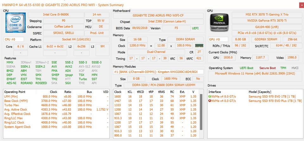
Task: Click the System Agent Clock row
Action: pyautogui.click(x=56, y=127)
